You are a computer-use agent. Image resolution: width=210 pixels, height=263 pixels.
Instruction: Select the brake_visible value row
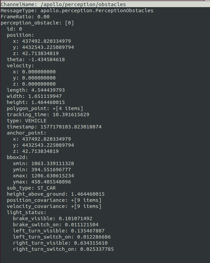click(53, 218)
